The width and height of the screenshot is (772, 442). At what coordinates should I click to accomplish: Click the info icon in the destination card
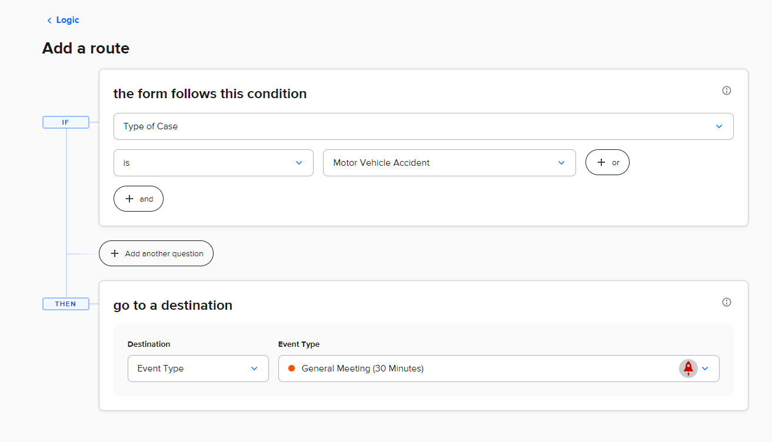pos(727,302)
